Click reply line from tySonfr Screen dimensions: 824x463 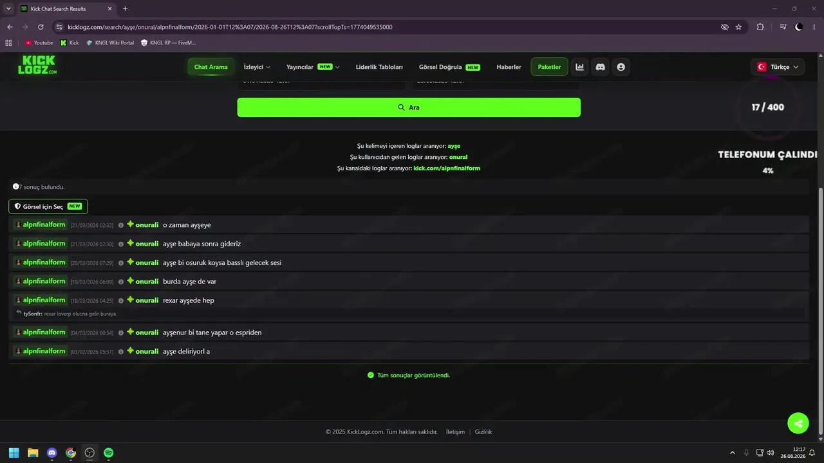tap(70, 314)
